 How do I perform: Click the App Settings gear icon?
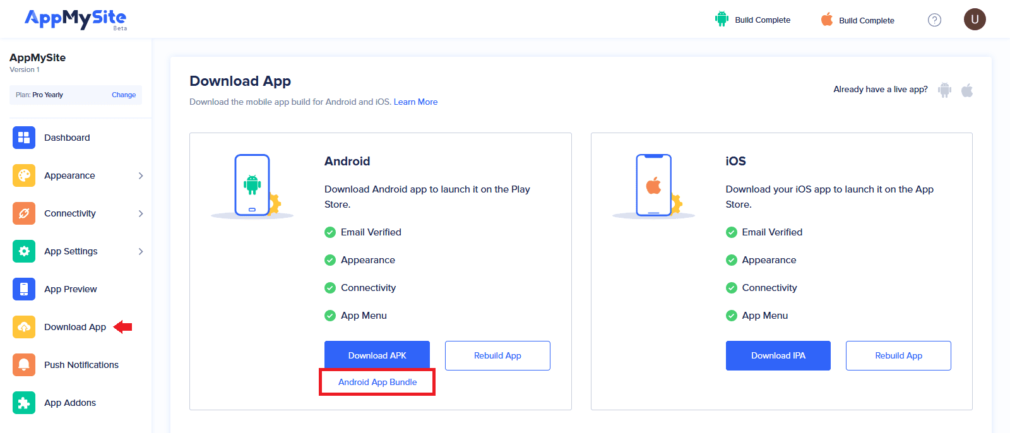24,251
